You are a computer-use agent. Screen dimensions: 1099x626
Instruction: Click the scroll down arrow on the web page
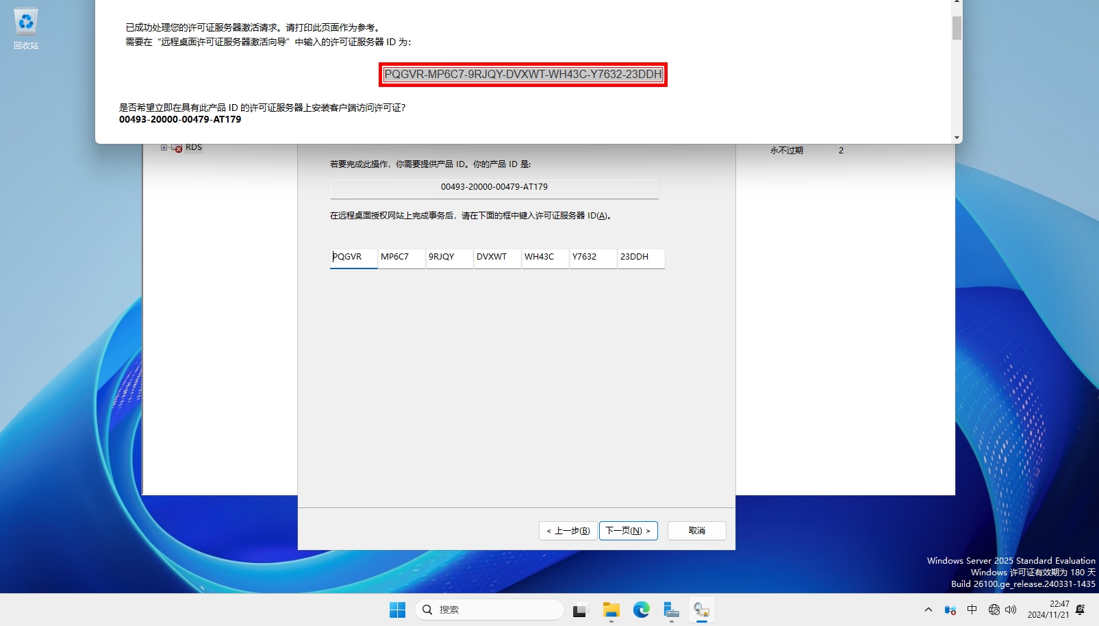pyautogui.click(x=957, y=138)
